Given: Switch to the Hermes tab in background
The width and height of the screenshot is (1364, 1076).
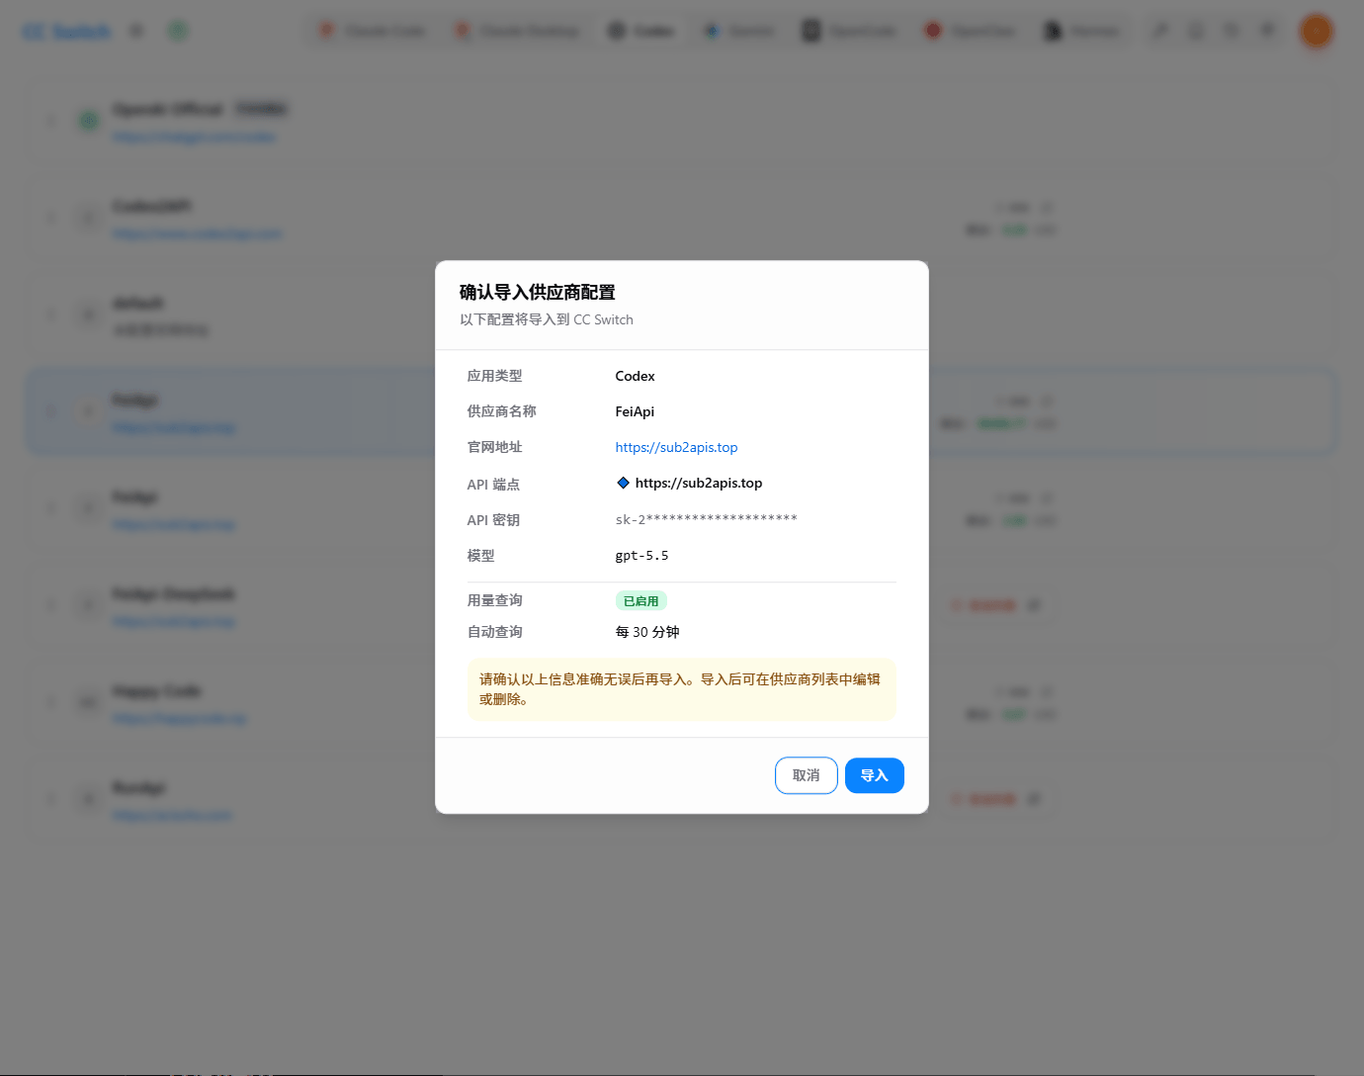Looking at the screenshot, I should (1082, 31).
